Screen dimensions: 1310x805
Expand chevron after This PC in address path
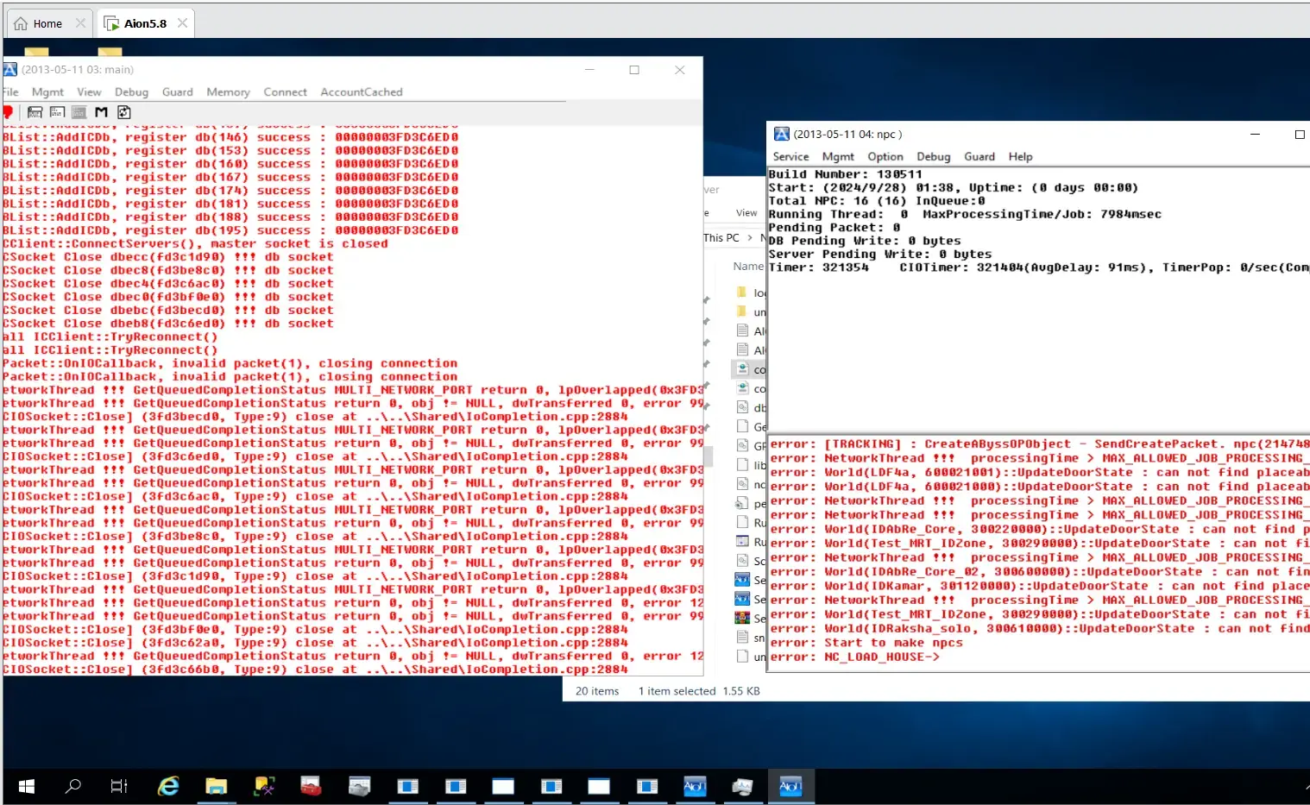(749, 237)
